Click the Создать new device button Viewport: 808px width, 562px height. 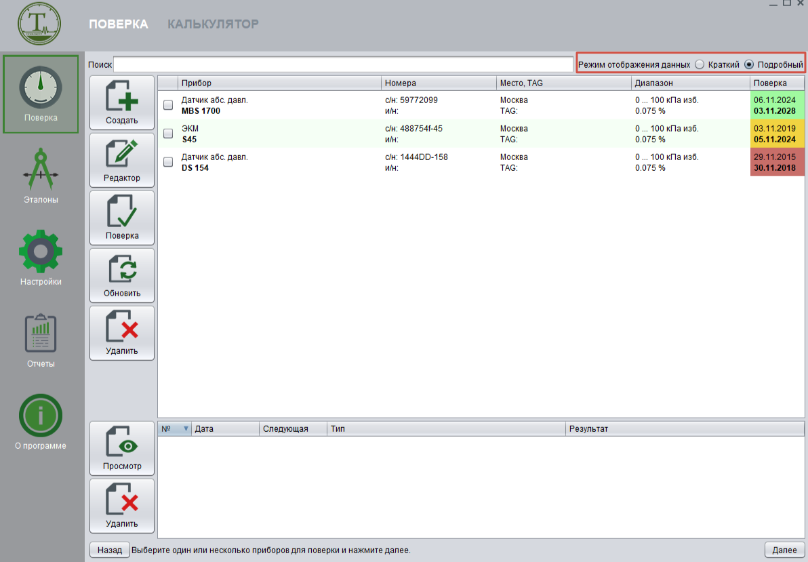[x=122, y=103]
